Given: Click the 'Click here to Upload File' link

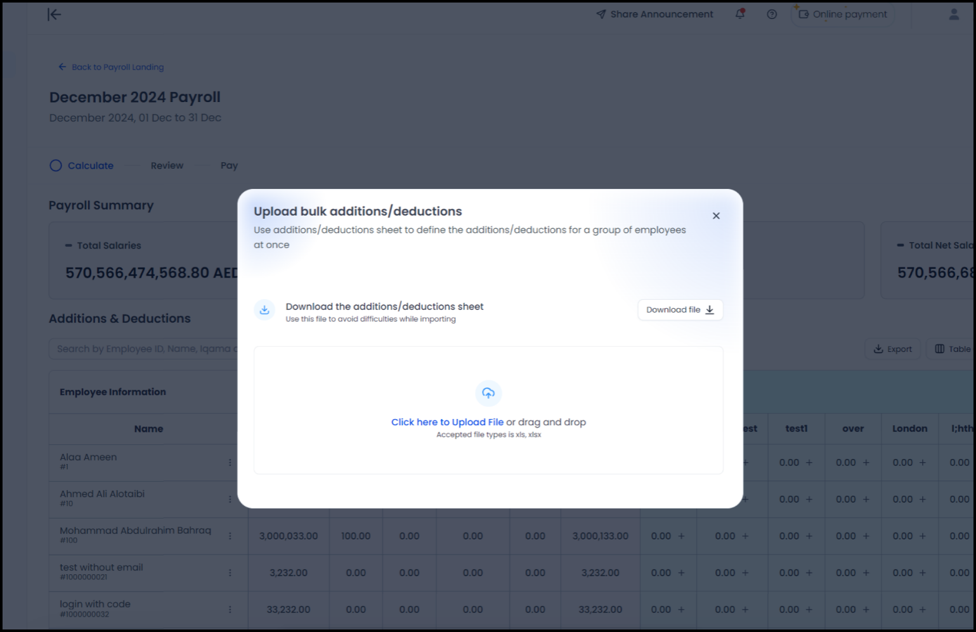Looking at the screenshot, I should pos(447,422).
